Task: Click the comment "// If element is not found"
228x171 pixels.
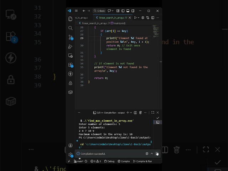Action: [114, 63]
